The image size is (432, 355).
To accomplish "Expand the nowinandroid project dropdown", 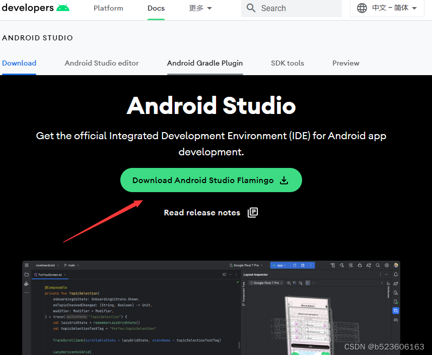I will (x=47, y=265).
